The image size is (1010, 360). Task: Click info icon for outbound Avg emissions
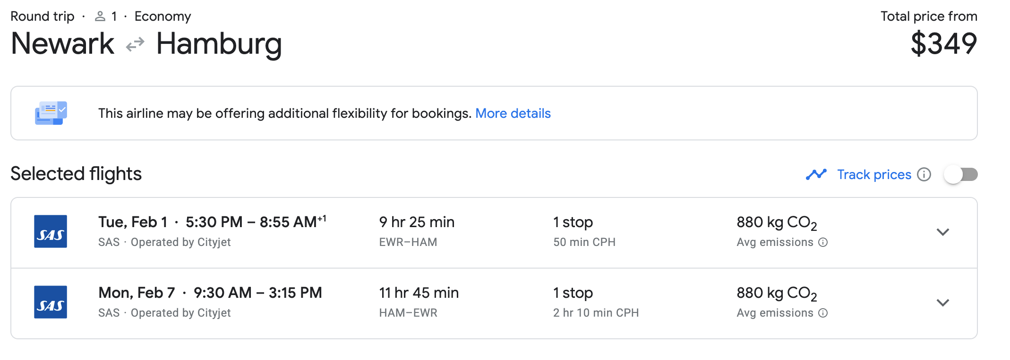823,242
